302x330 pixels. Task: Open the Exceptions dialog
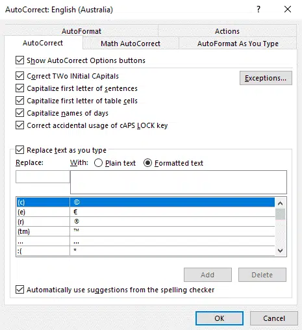click(x=266, y=78)
